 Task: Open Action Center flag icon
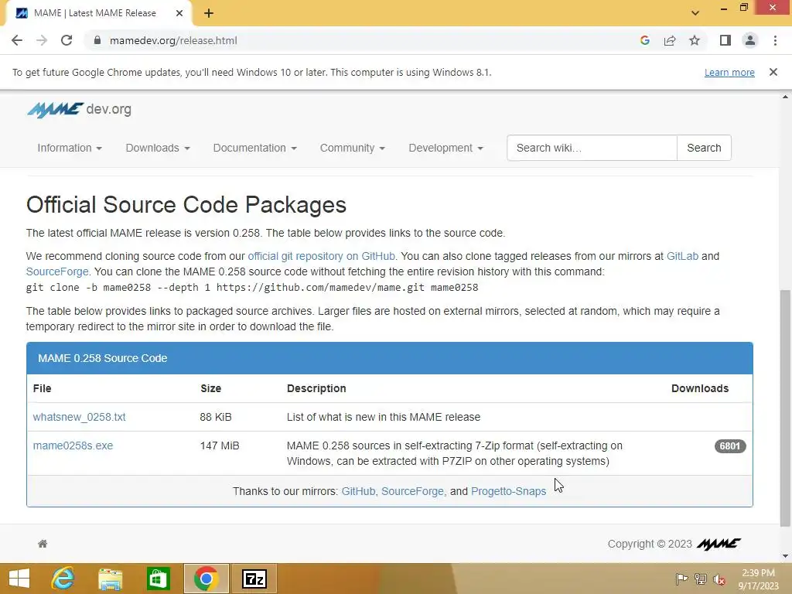[x=682, y=579]
